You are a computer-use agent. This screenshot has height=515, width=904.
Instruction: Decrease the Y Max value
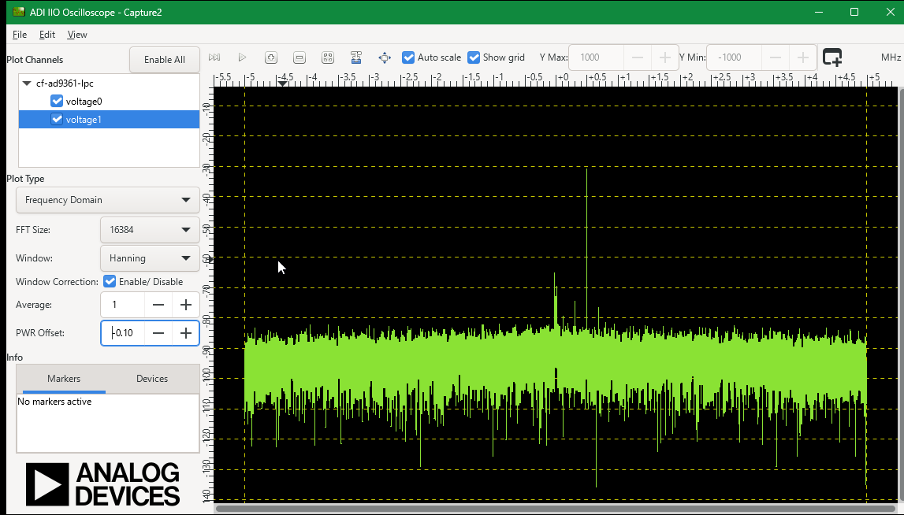click(x=637, y=57)
